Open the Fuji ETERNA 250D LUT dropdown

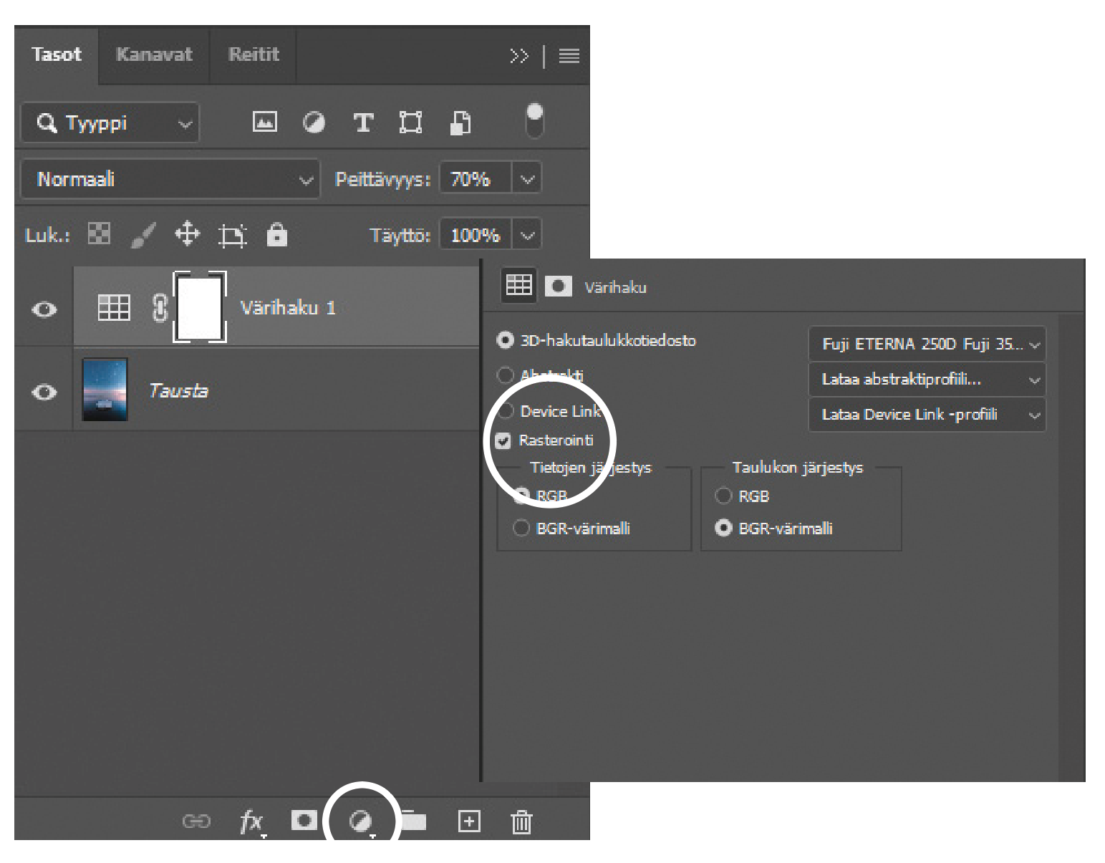point(927,344)
